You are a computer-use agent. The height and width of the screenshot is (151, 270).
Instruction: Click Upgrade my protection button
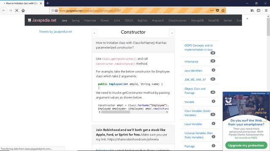(246, 146)
